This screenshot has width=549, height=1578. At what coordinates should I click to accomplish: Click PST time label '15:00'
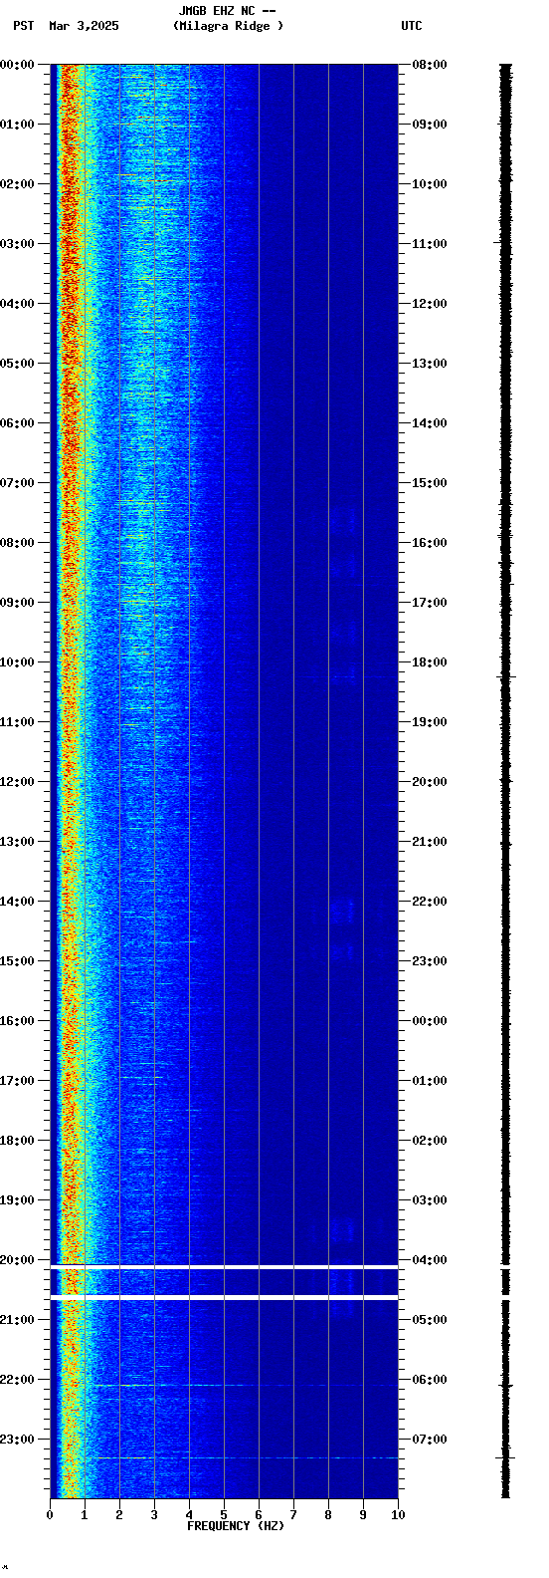(x=17, y=960)
